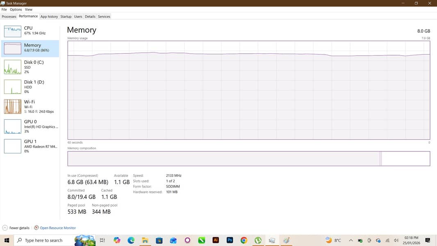Open Microsoft Edge from the taskbar

point(131,240)
